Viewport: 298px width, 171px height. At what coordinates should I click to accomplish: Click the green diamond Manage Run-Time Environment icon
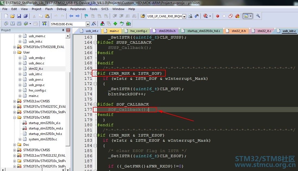coord(115,24)
